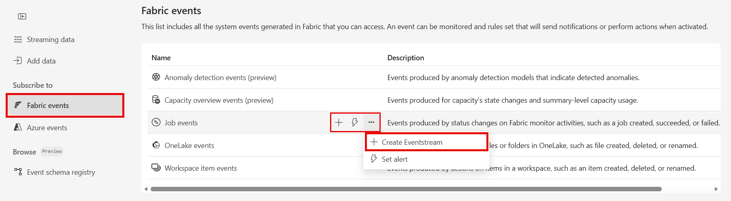Click the Name column header
The width and height of the screenshot is (731, 201).
[161, 58]
